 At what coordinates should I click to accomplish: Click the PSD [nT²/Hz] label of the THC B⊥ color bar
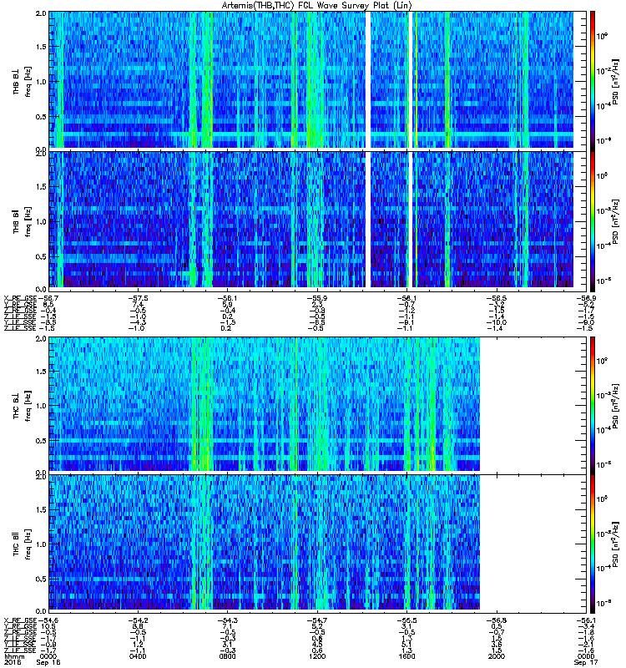pyautogui.click(x=616, y=405)
